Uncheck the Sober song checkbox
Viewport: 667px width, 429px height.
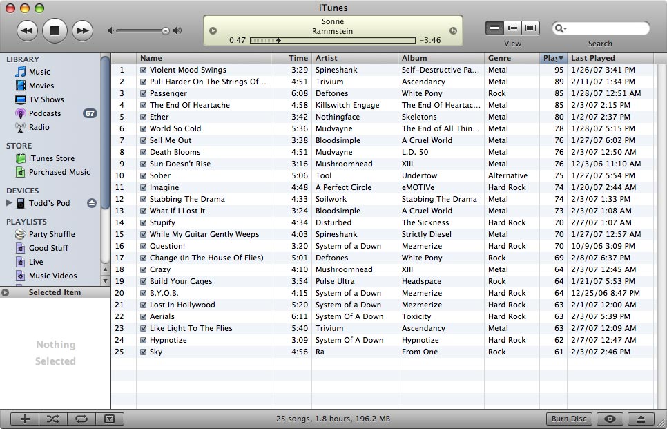point(144,175)
